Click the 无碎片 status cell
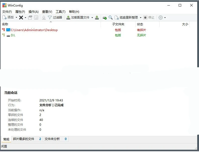Screen dimensions: 199x152 pos(141,35)
